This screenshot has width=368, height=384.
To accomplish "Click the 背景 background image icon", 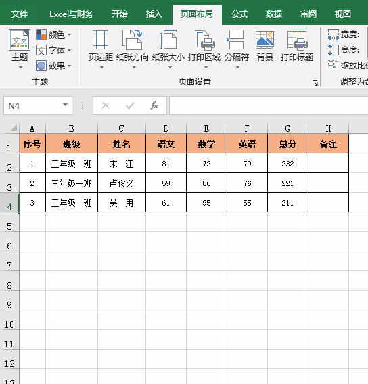I will click(x=264, y=40).
